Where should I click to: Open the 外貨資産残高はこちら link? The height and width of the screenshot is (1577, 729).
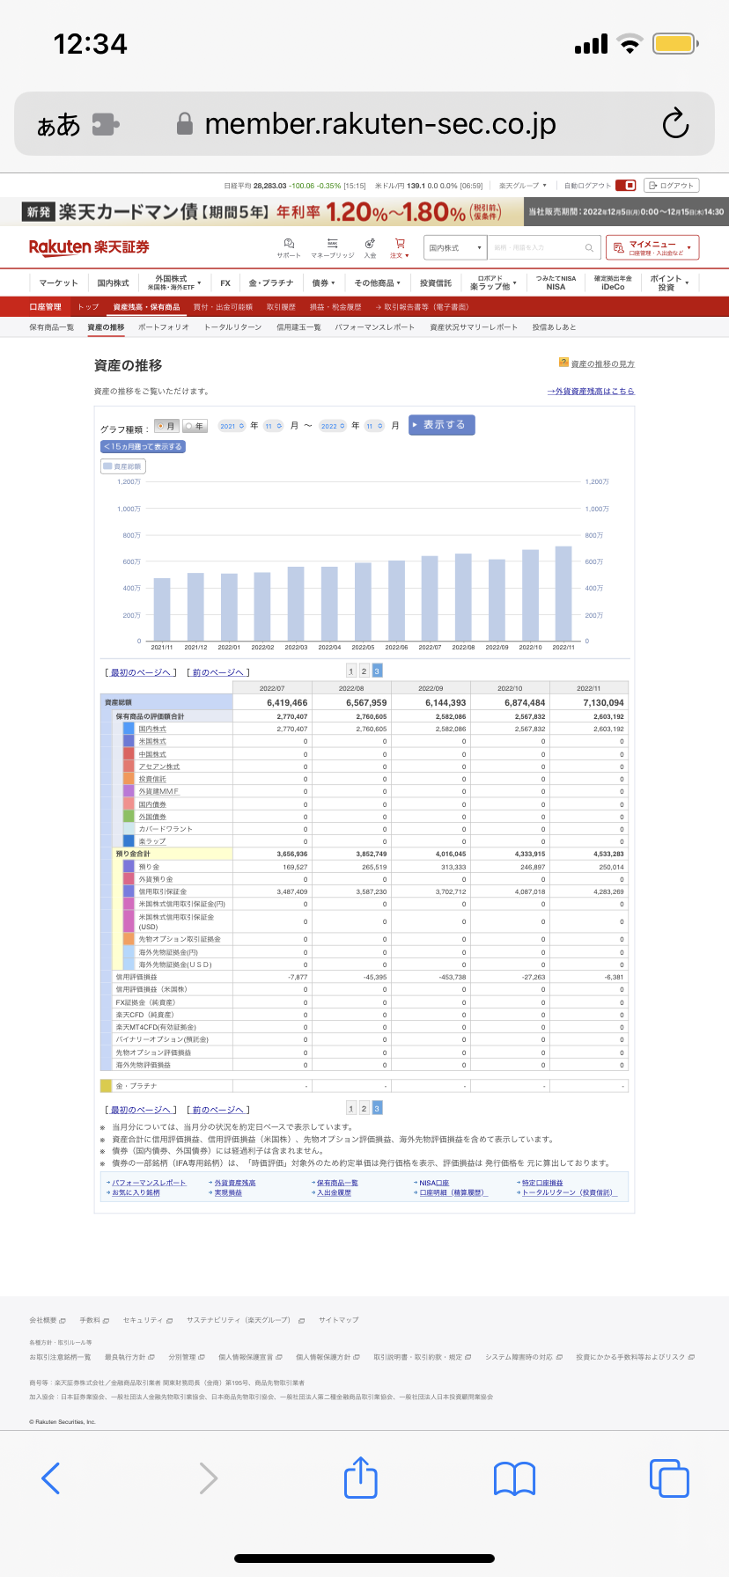pyautogui.click(x=590, y=391)
